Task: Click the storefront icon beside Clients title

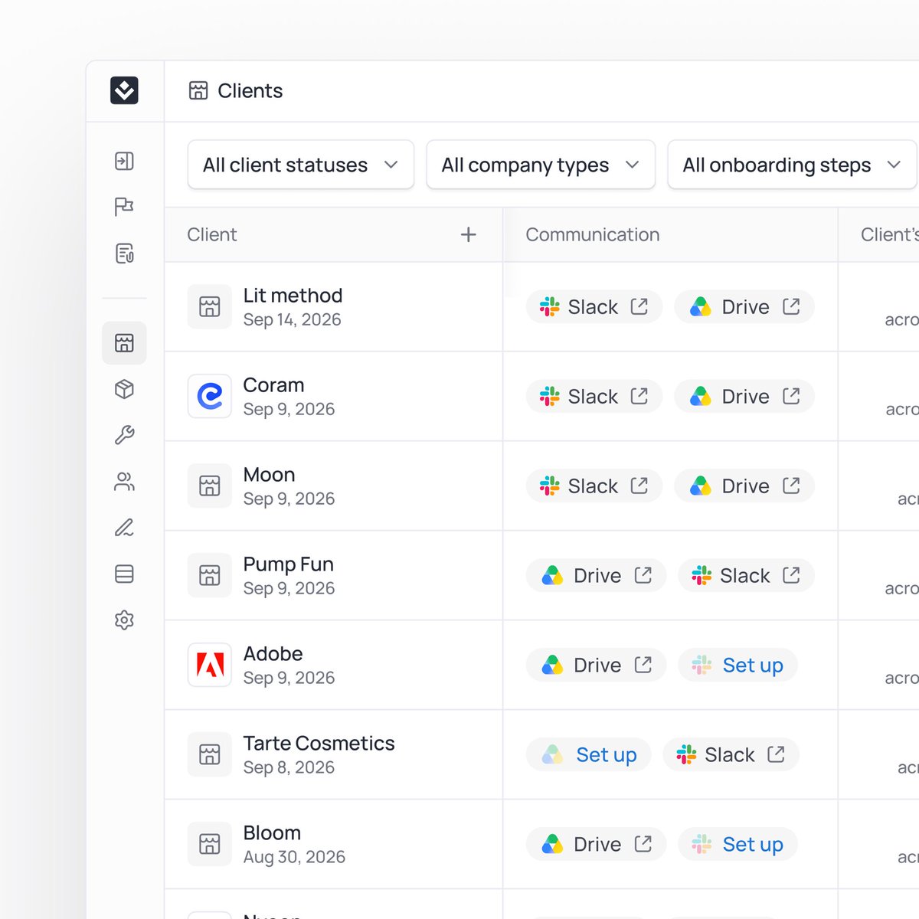Action: pyautogui.click(x=198, y=90)
